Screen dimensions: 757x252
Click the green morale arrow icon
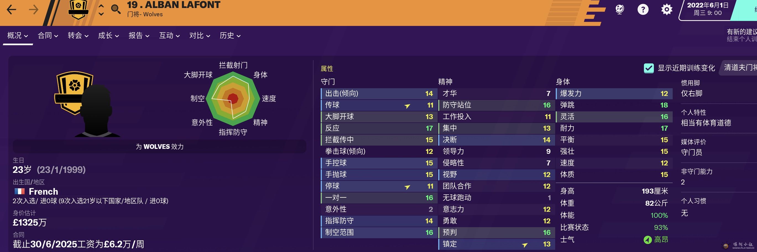coord(648,240)
